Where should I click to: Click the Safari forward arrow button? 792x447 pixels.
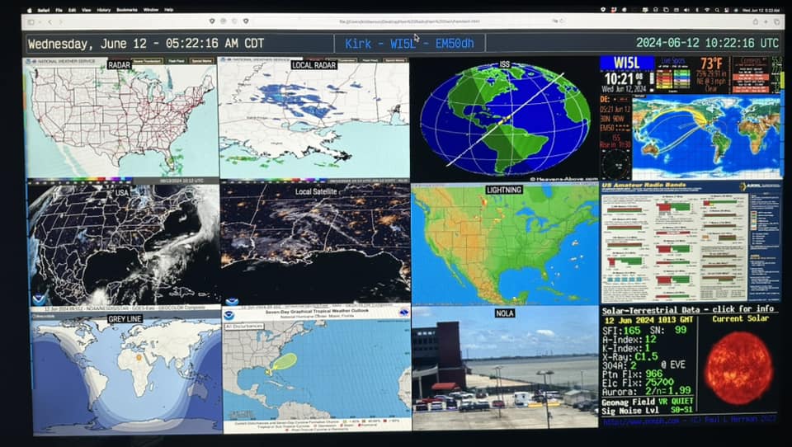coord(59,21)
